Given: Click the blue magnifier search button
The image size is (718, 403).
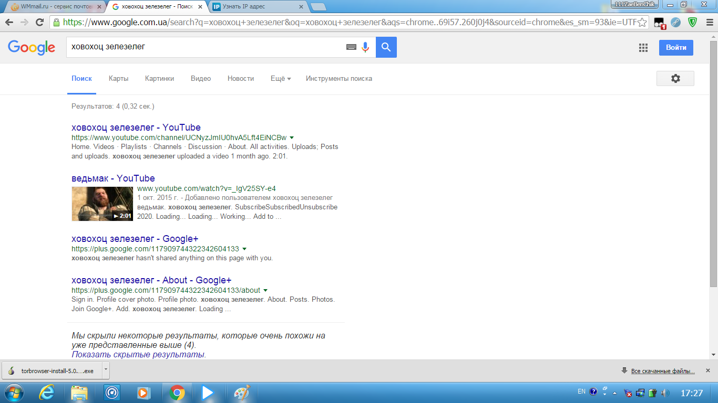Looking at the screenshot, I should click(386, 47).
